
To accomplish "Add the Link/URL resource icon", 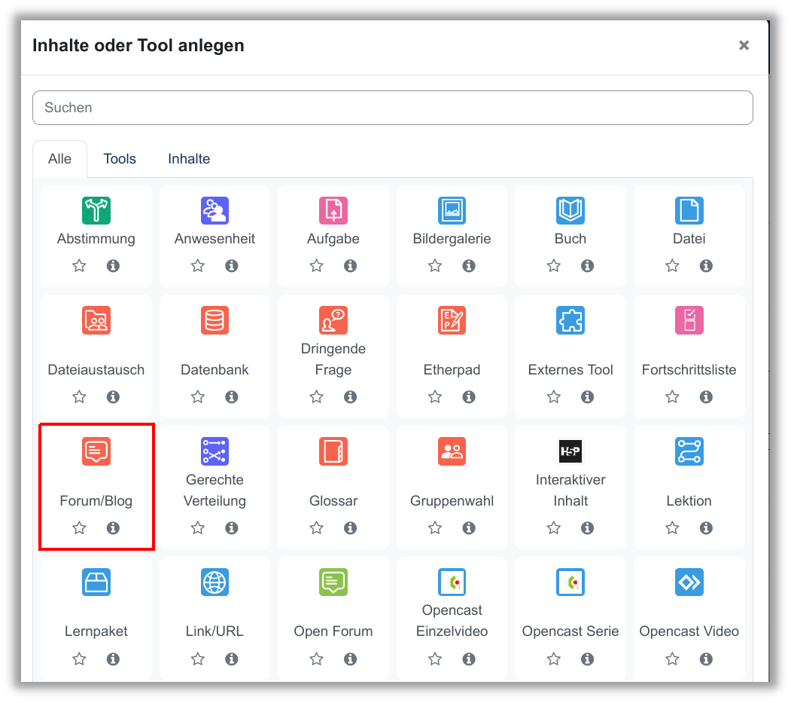I will [214, 582].
